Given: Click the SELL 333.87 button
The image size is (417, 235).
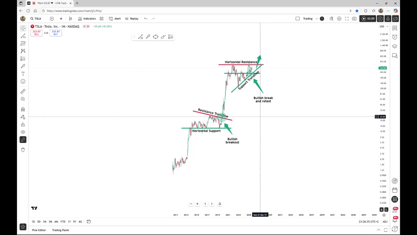Looking at the screenshot, I should point(36,33).
